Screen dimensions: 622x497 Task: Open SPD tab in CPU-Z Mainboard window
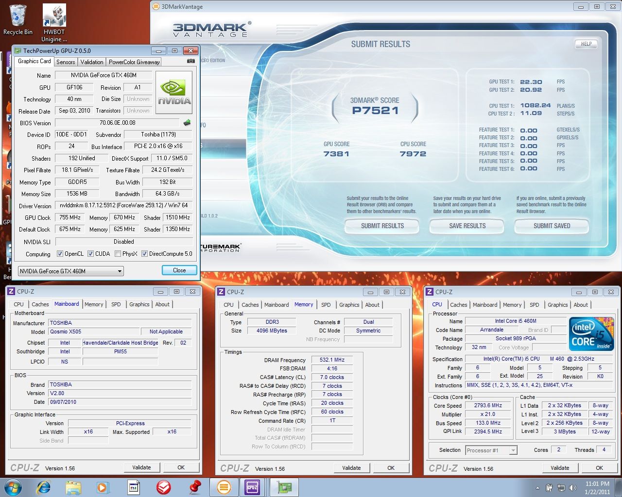(116, 304)
